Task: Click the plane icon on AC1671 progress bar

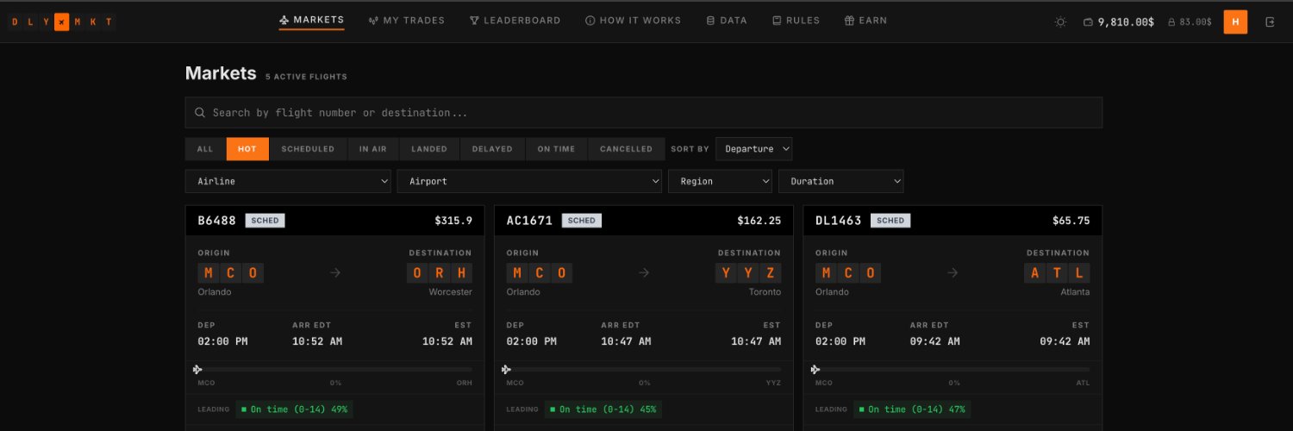Action: (x=507, y=369)
